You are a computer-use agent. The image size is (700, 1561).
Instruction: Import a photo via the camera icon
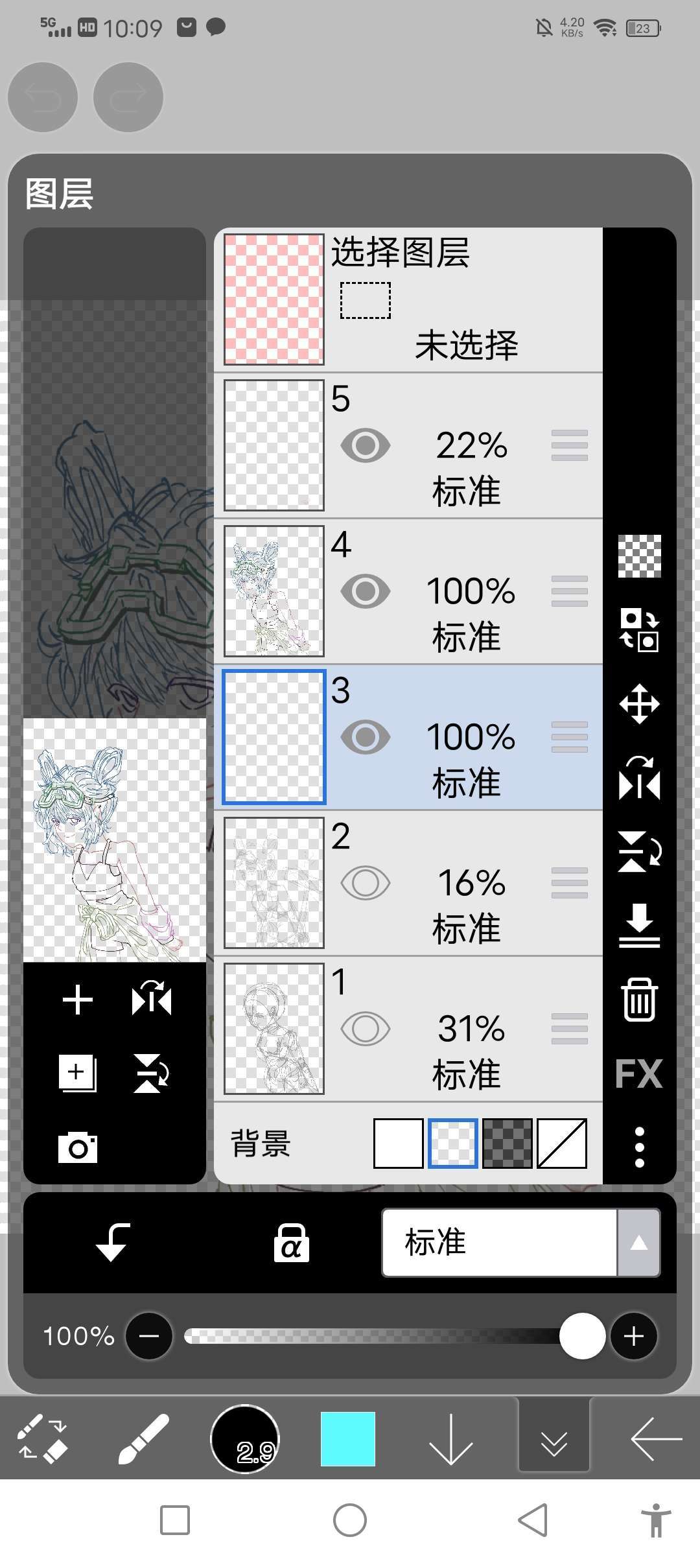78,1147
